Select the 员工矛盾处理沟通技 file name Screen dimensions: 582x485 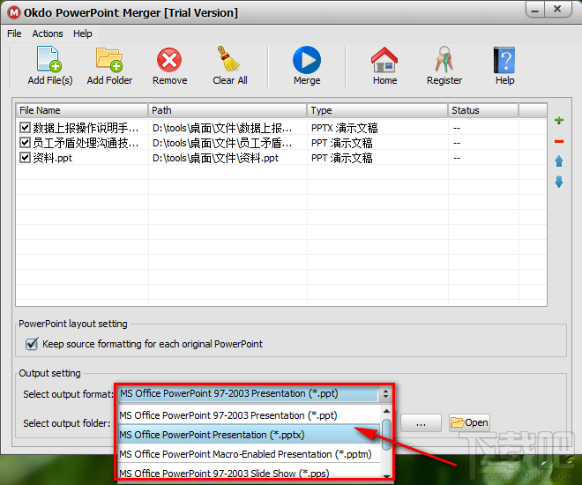[86, 143]
